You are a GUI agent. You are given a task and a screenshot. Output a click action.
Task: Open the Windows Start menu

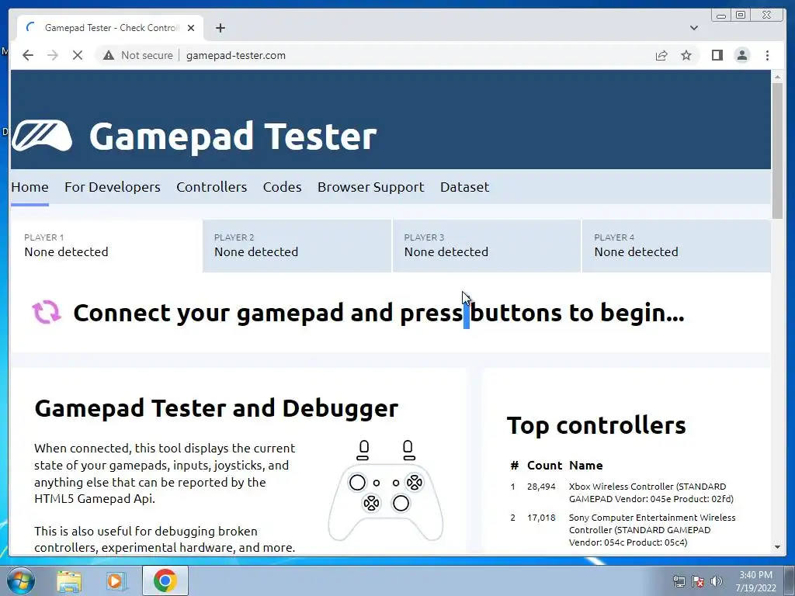pyautogui.click(x=21, y=580)
